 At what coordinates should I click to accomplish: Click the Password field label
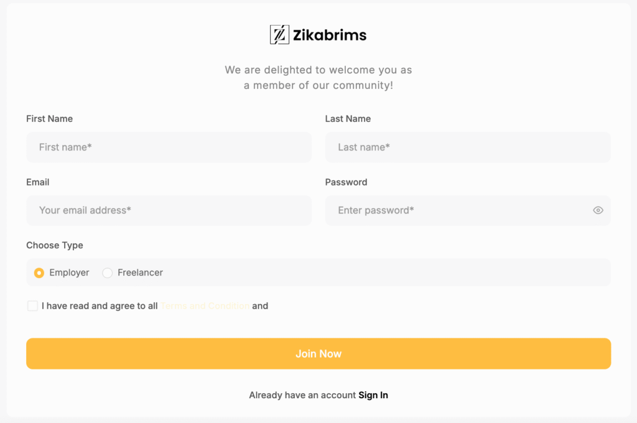click(346, 182)
